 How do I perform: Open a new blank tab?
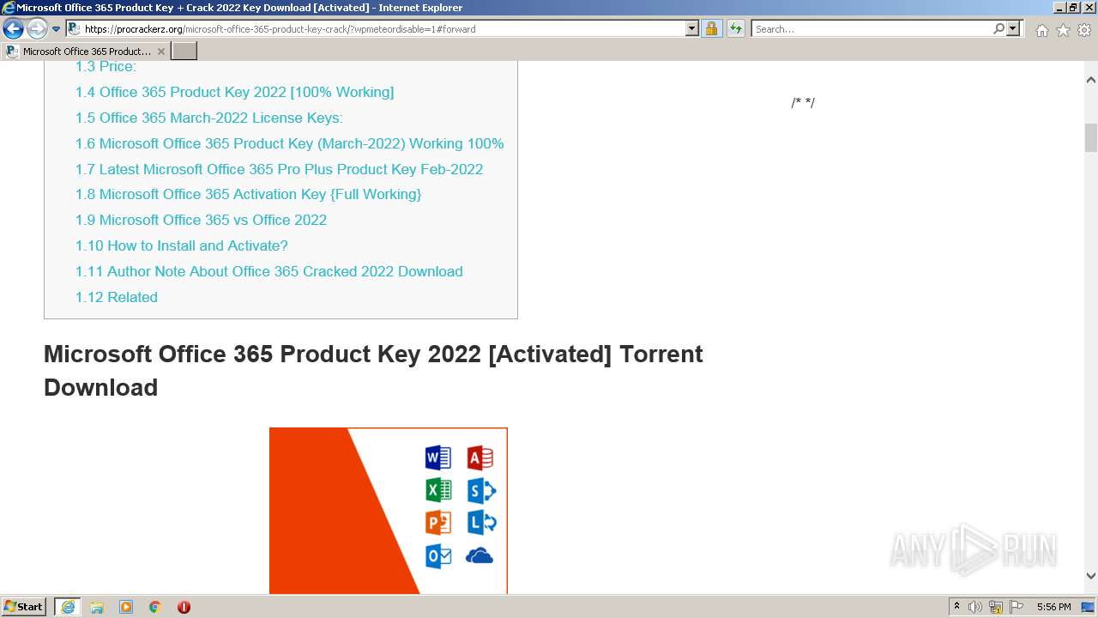pos(184,51)
